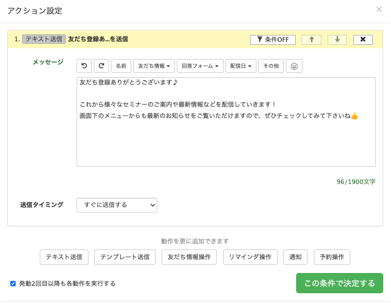This screenshot has width=391, height=306.
Task: Delete action 1 with X icon
Action: click(363, 39)
